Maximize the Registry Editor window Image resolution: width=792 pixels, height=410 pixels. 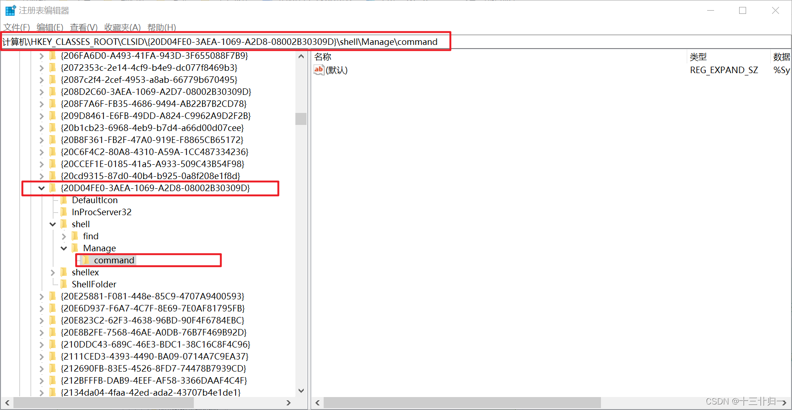click(742, 10)
